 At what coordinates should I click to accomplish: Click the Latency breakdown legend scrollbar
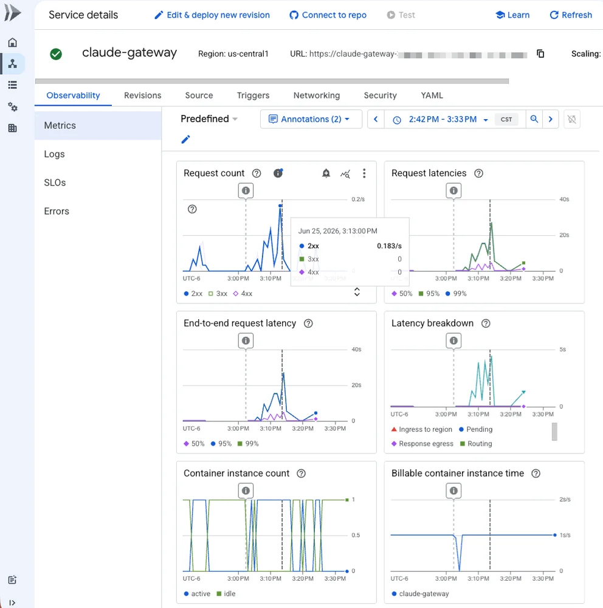click(x=554, y=432)
